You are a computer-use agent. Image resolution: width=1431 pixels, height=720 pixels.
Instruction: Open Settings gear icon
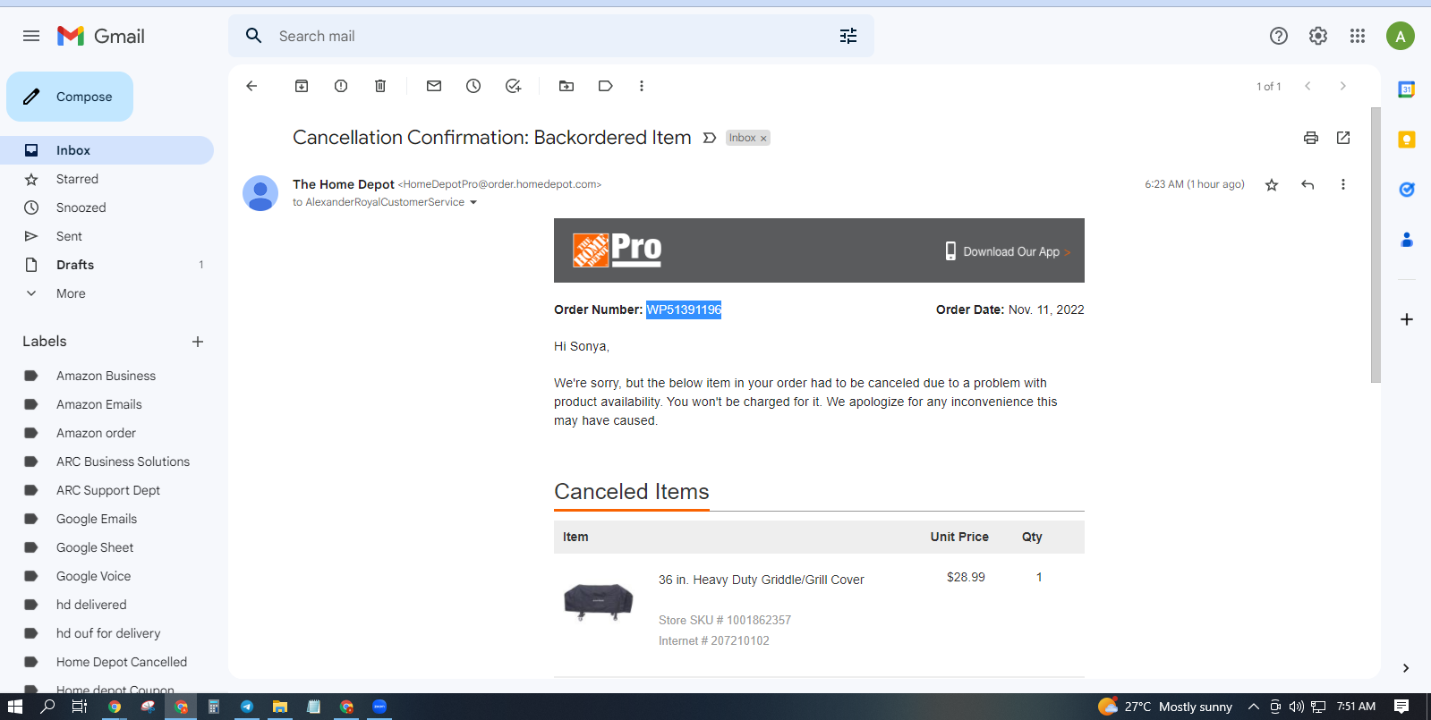[x=1318, y=36]
